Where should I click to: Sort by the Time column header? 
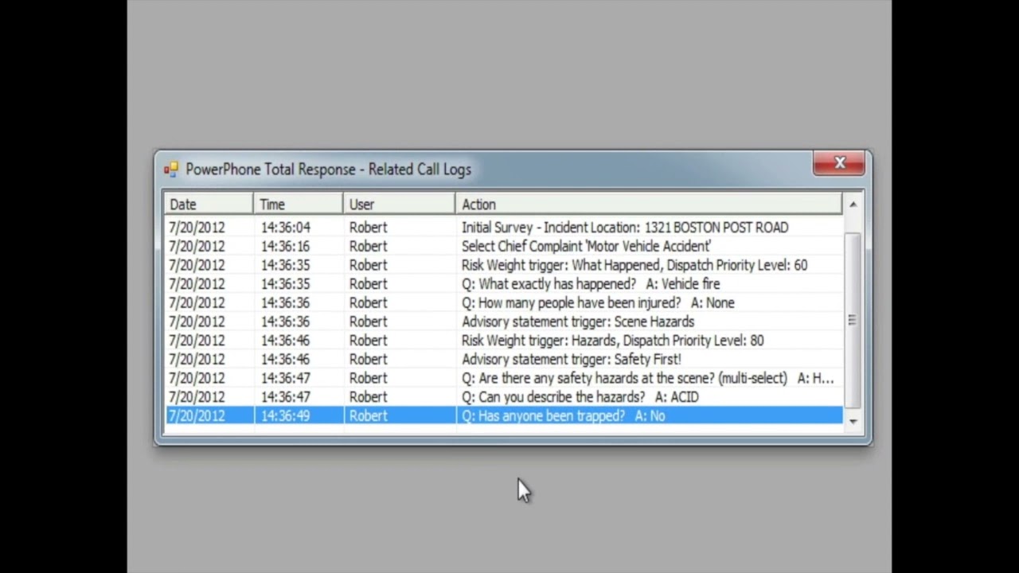tap(299, 205)
